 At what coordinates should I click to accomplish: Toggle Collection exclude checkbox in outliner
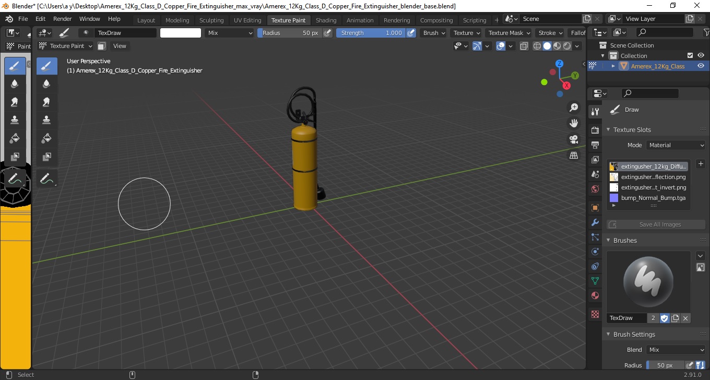(x=690, y=55)
